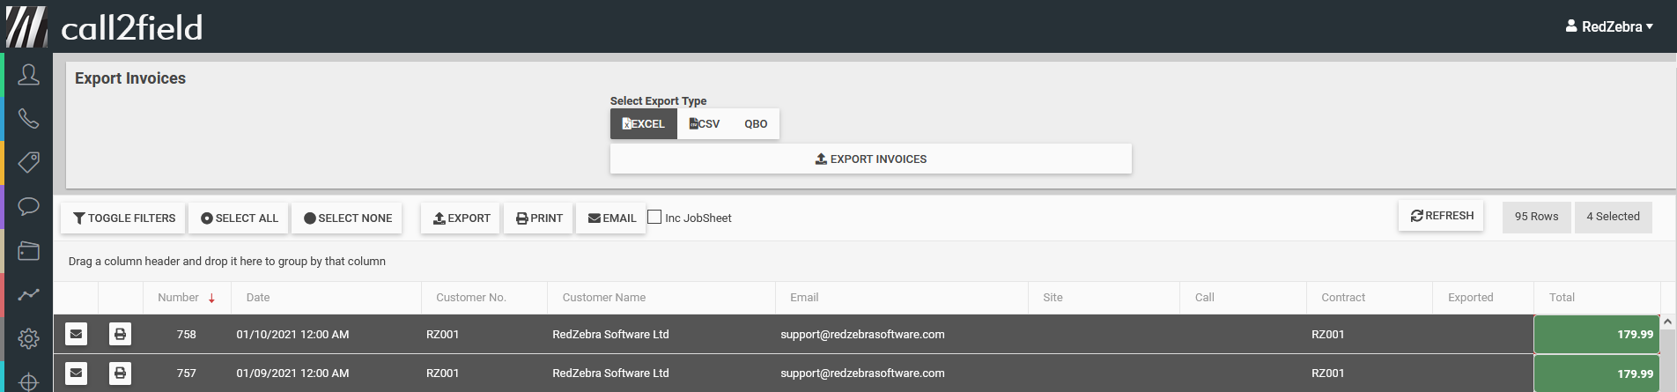Open the reports chart line icon
1677x392 pixels.
point(28,294)
